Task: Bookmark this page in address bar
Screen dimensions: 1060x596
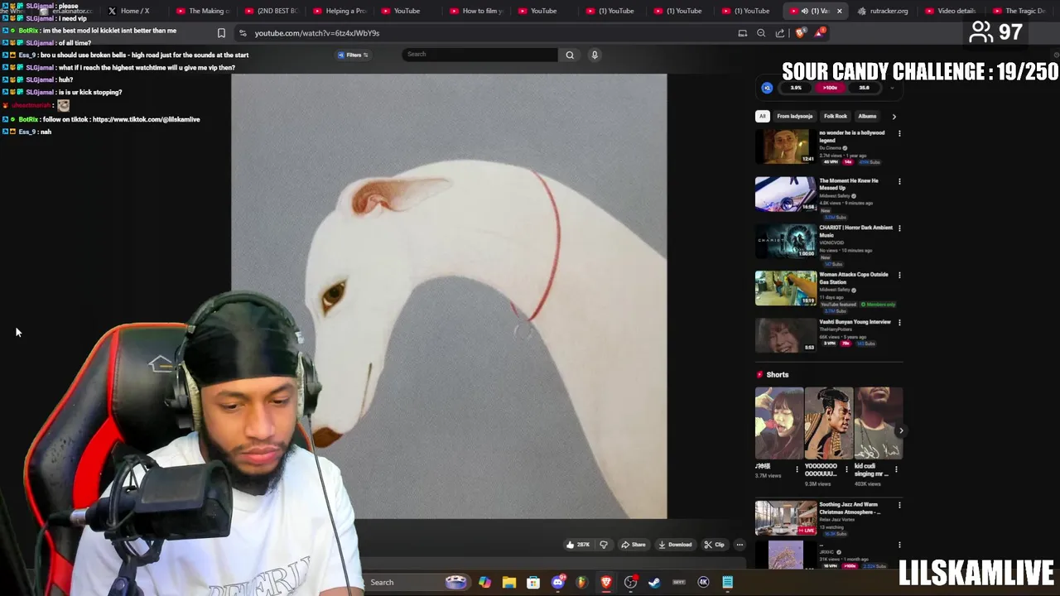Action: click(221, 33)
